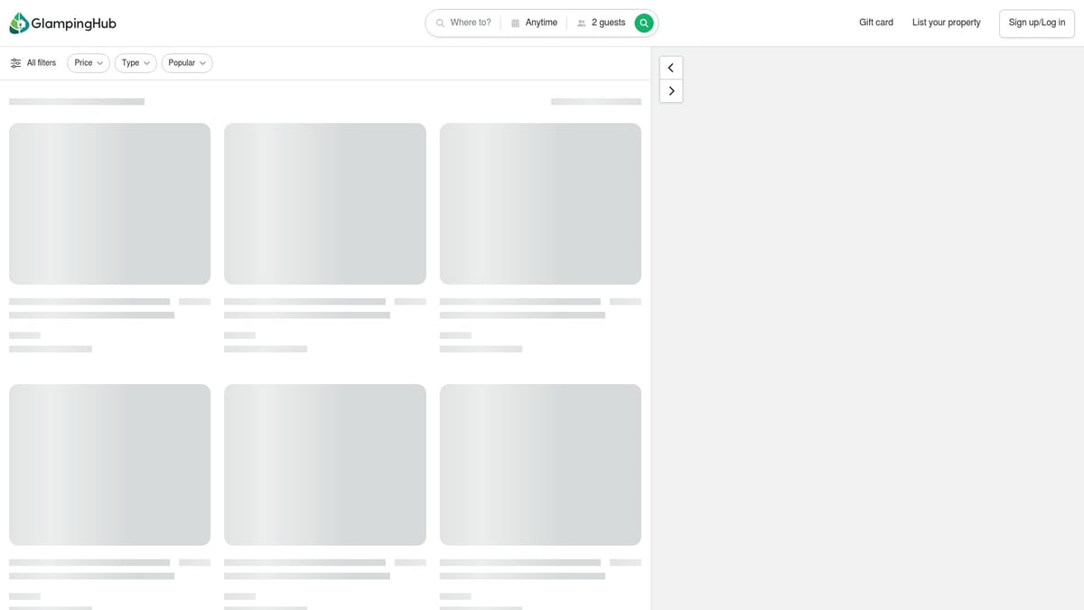The height and width of the screenshot is (610, 1084).
Task: Select the 2 guests text selector
Action: pyautogui.click(x=608, y=23)
